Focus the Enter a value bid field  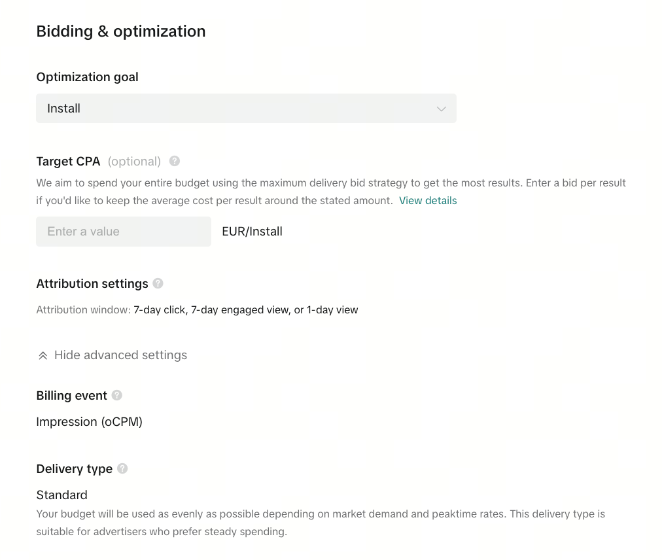pos(124,232)
